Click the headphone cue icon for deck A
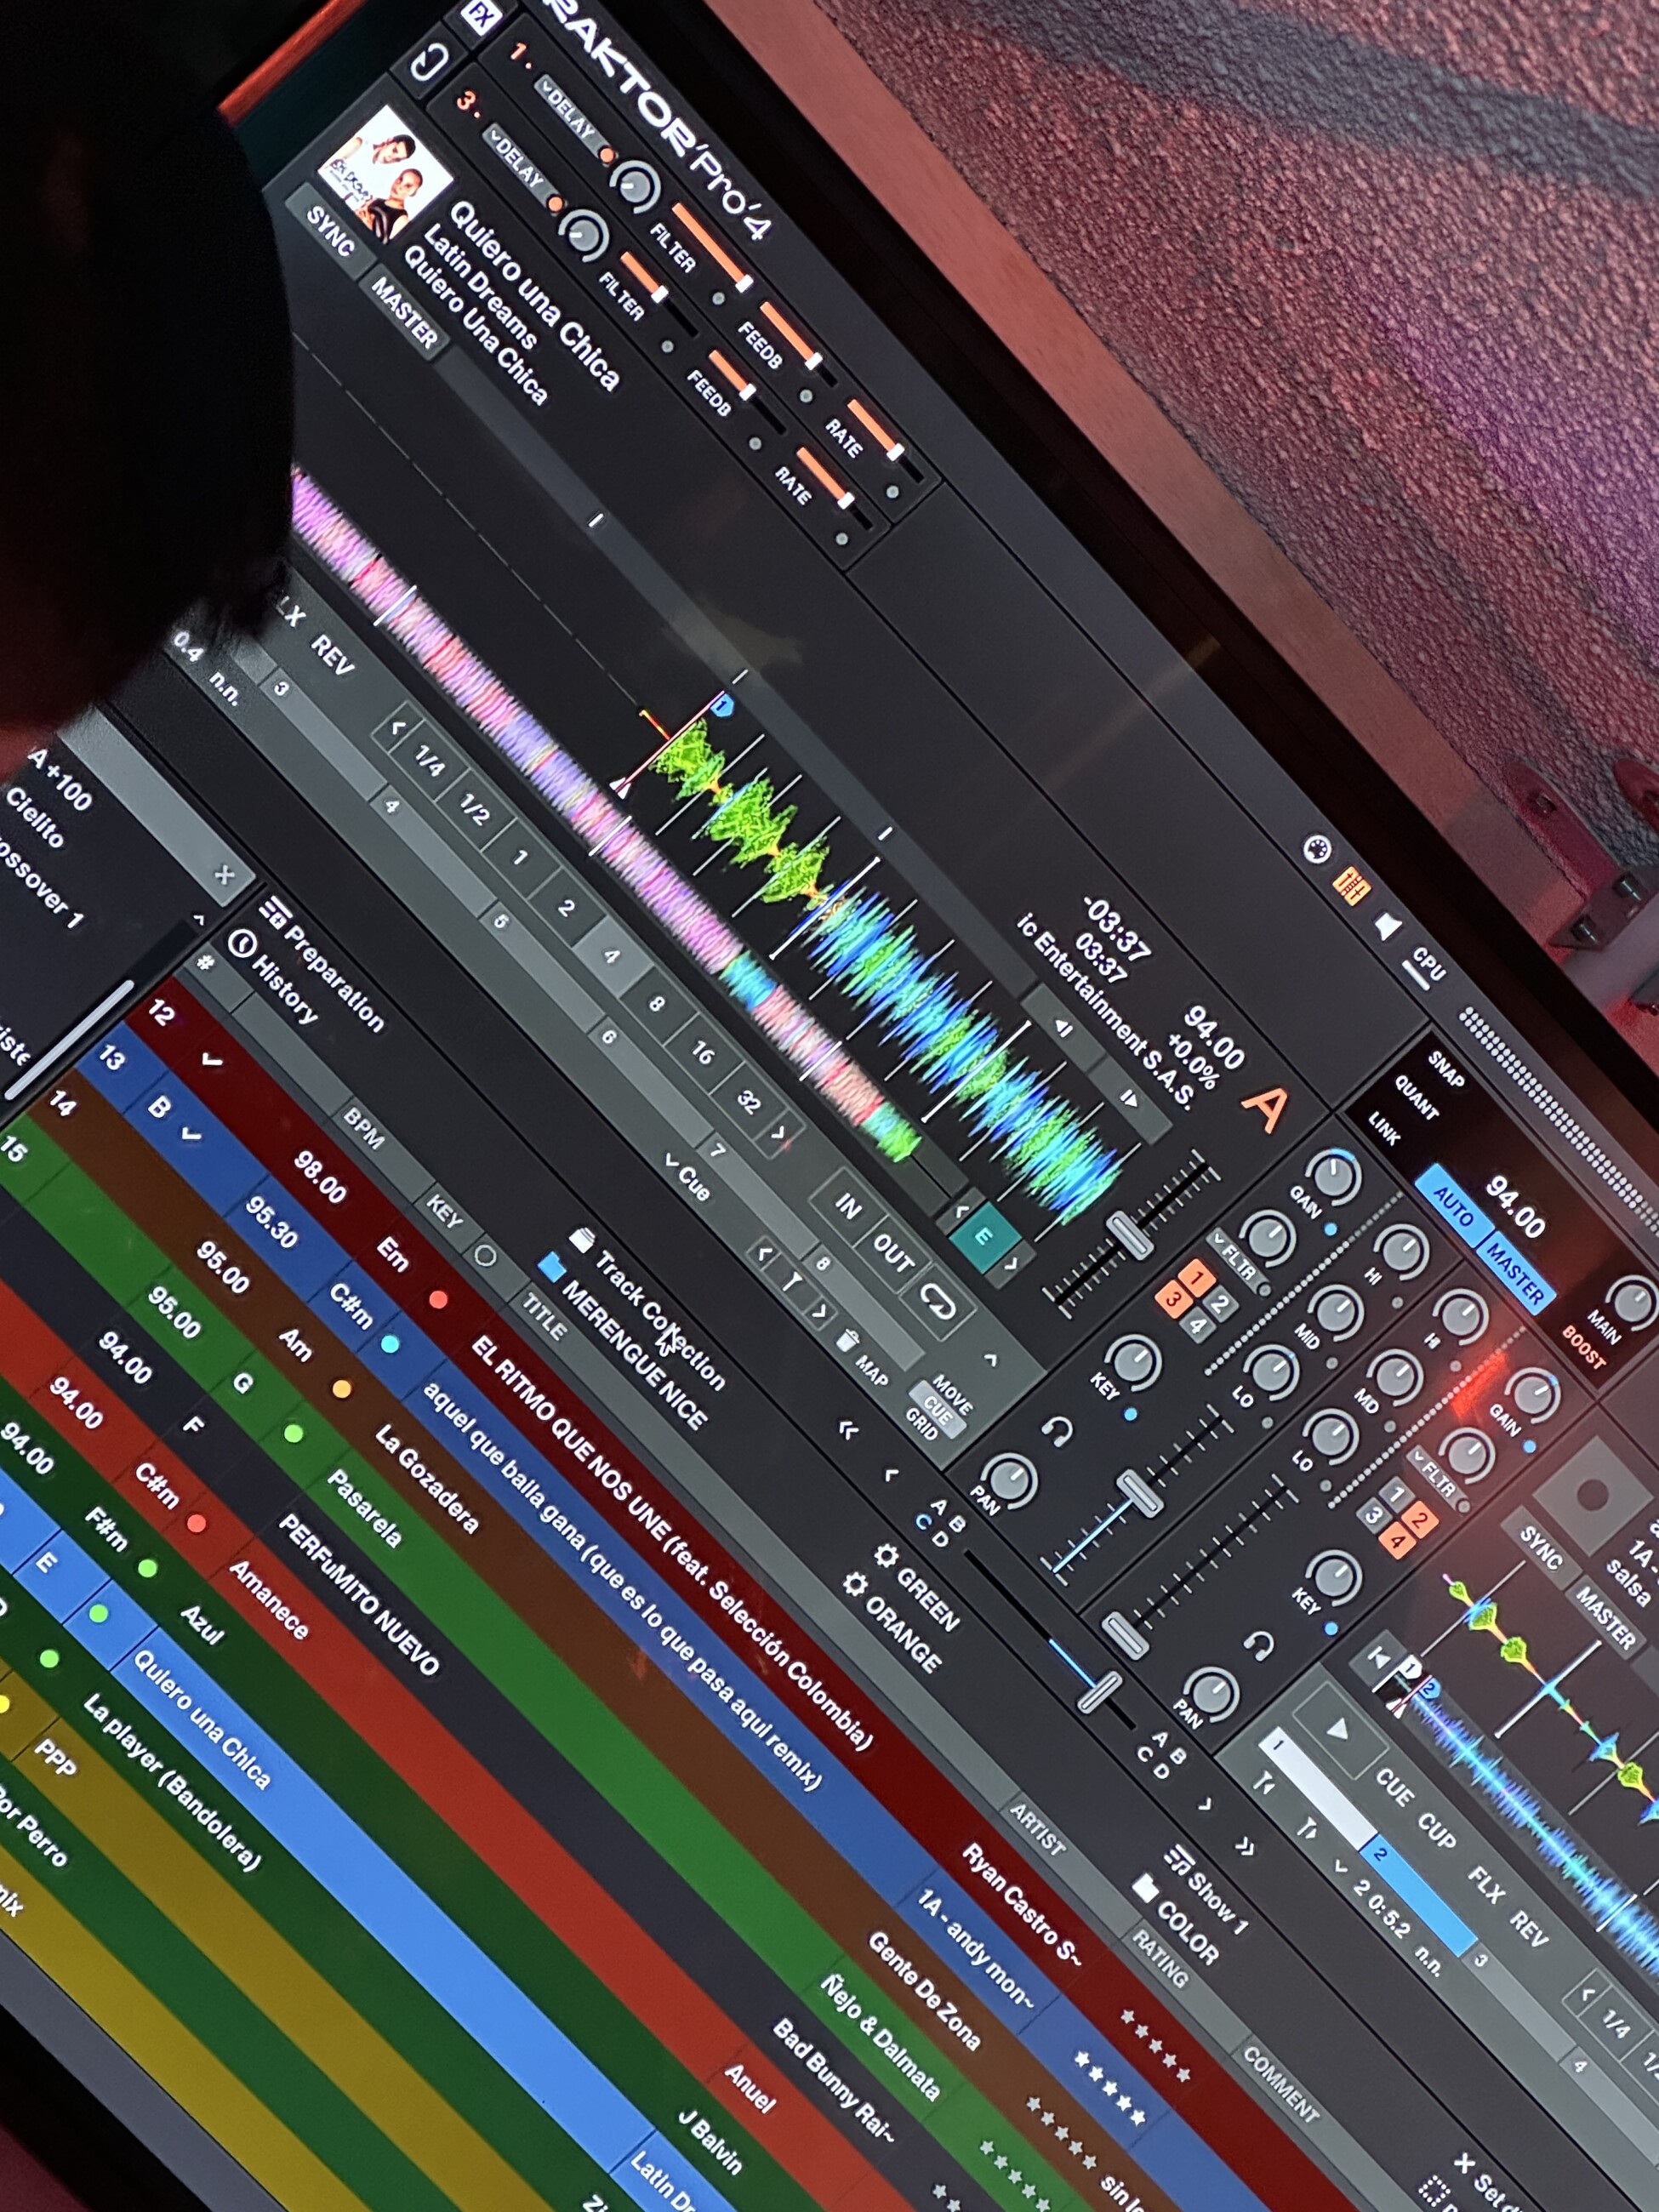This screenshot has height=2212, width=1659. (1057, 1432)
